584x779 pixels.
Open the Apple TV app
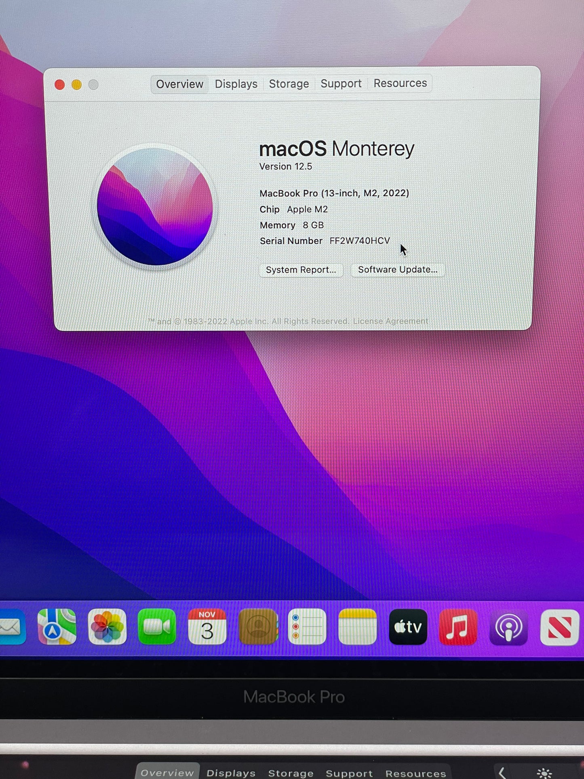coord(408,627)
